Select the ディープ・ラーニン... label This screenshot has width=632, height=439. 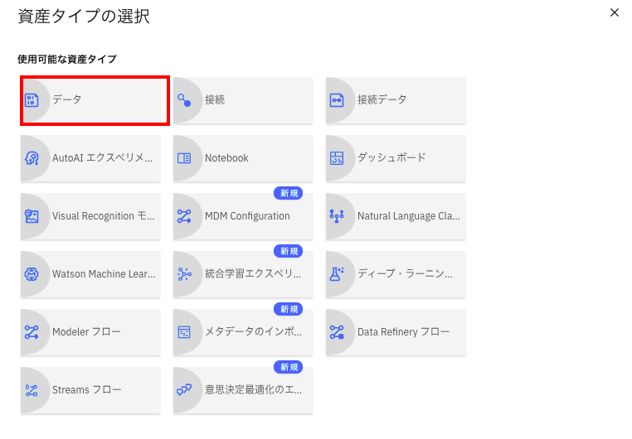click(405, 273)
